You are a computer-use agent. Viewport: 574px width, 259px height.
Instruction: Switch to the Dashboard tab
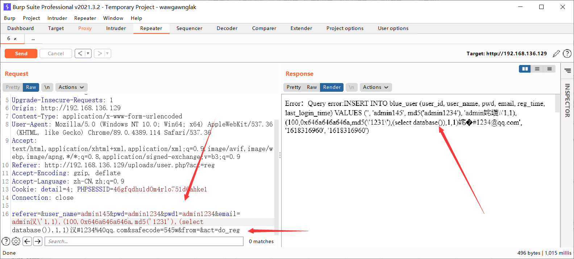(x=21, y=28)
